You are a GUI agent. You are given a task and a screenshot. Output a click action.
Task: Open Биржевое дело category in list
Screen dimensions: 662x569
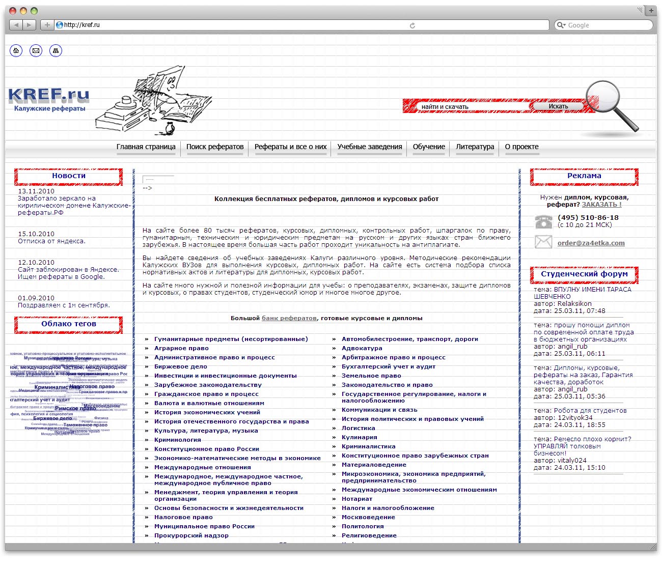point(181,366)
